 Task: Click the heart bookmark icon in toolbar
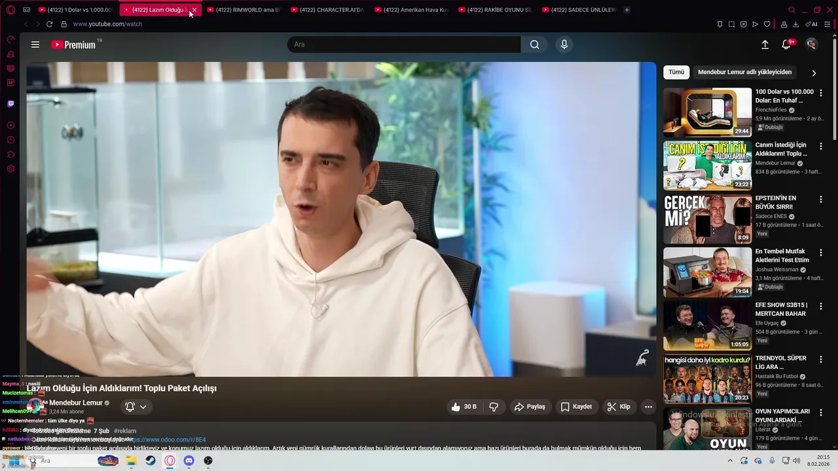767,24
